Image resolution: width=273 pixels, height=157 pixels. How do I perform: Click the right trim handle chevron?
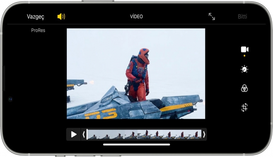click(x=204, y=134)
